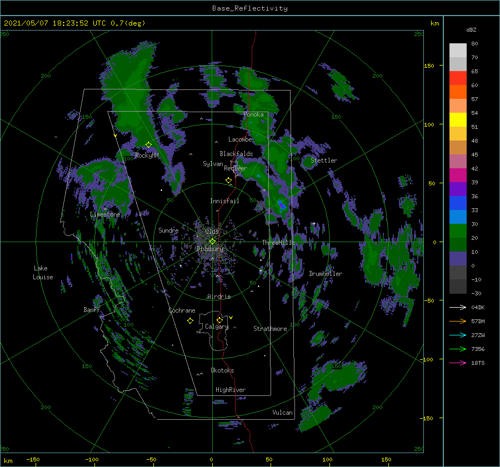This screenshot has width=500, height=467.
Task: Click the Lake Louise label
Action: [x=43, y=273]
